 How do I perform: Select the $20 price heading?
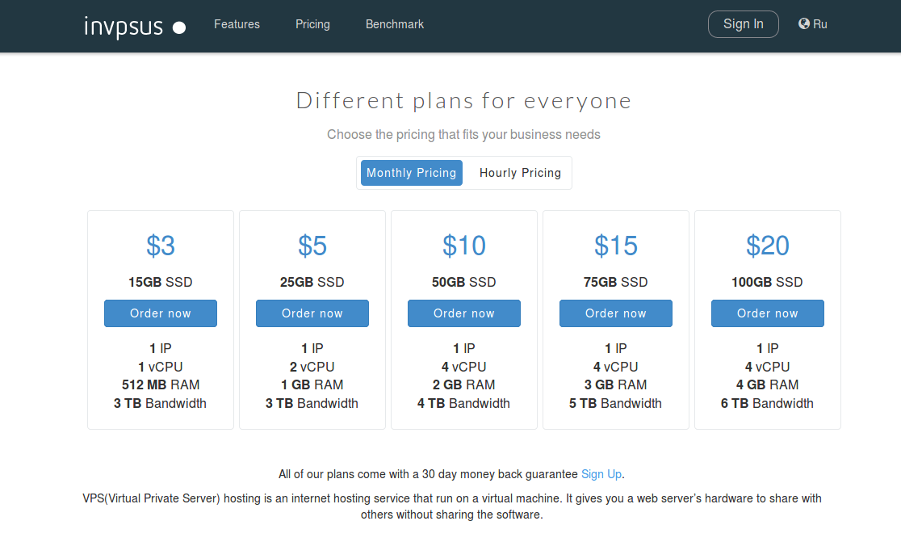pos(767,246)
